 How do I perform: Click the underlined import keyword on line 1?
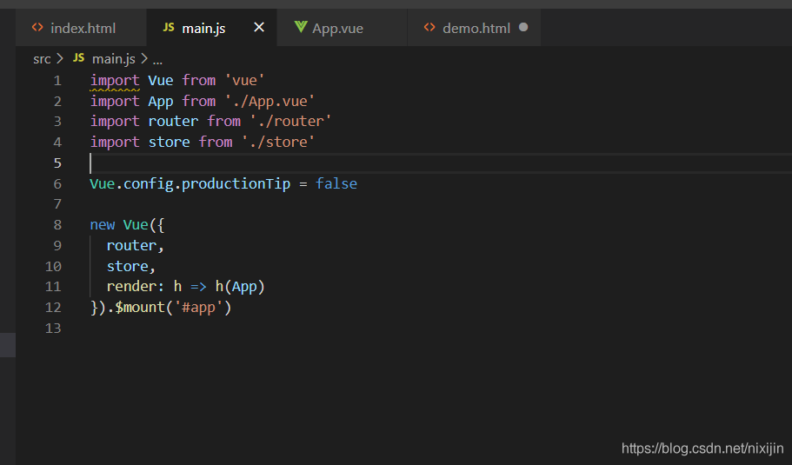pyautogui.click(x=115, y=81)
